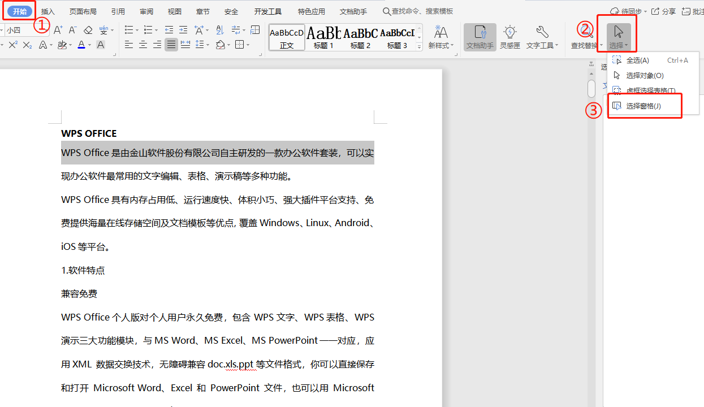The height and width of the screenshot is (407, 704).
Task: Decrease paragraph indent
Action: [169, 30]
